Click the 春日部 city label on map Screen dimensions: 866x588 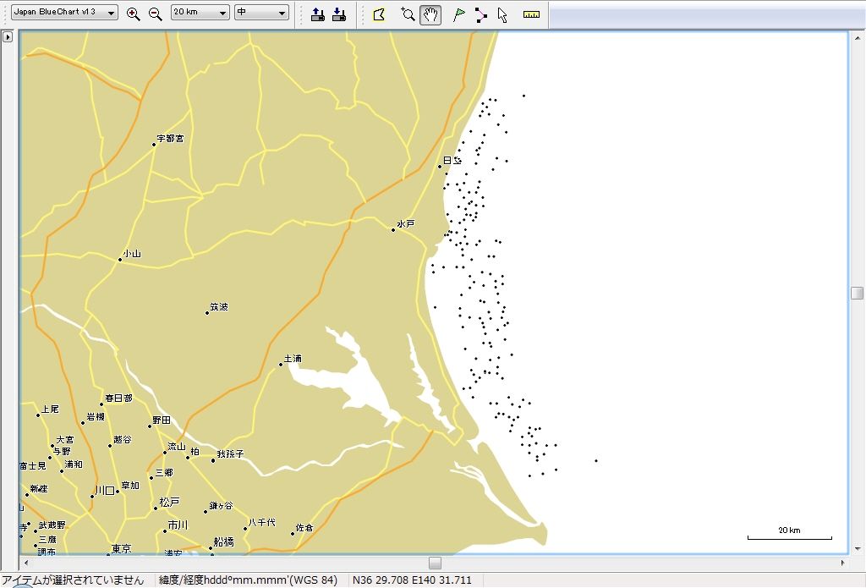coord(118,398)
